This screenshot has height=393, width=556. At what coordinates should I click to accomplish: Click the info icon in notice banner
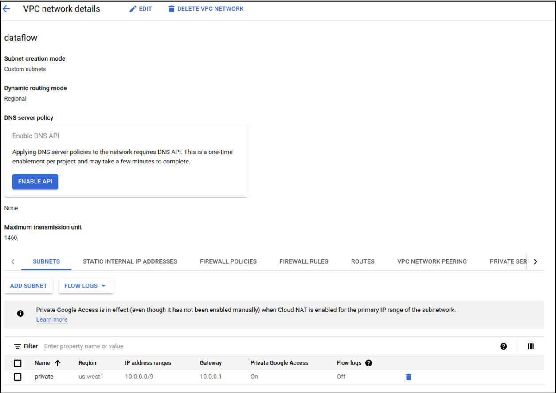point(20,314)
